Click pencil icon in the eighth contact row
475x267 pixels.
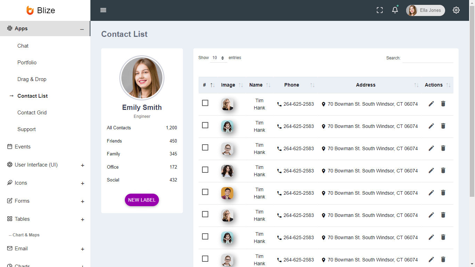click(x=431, y=259)
